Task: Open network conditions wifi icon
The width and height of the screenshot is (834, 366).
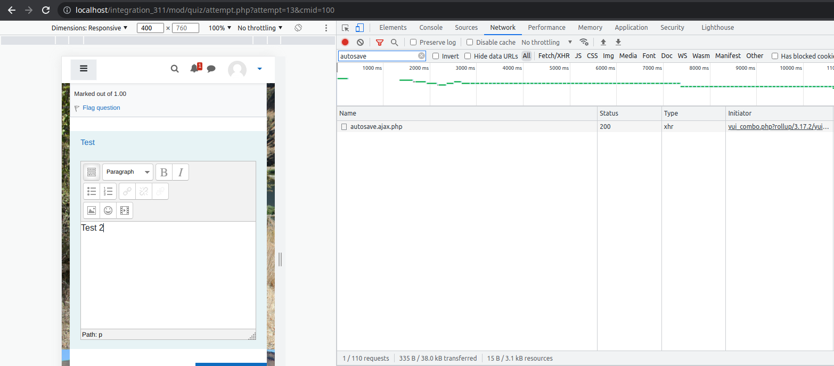Action: pyautogui.click(x=584, y=42)
